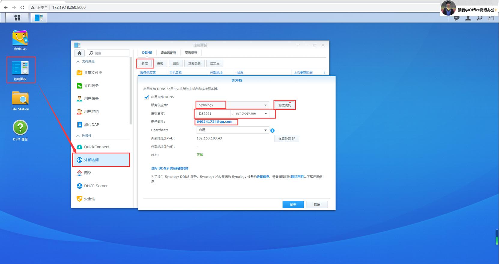Click the Control Panel home icon
Image resolution: width=499 pixels, height=264 pixels.
(x=79, y=53)
